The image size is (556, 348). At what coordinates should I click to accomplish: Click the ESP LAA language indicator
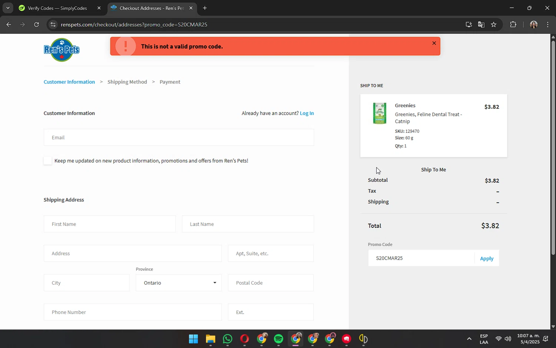(x=484, y=339)
